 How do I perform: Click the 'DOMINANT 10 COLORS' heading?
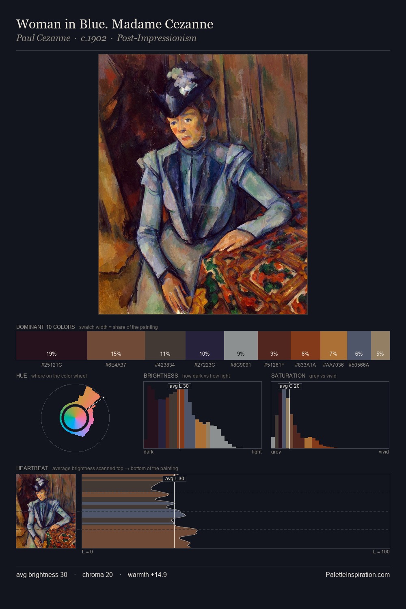[x=45, y=327]
